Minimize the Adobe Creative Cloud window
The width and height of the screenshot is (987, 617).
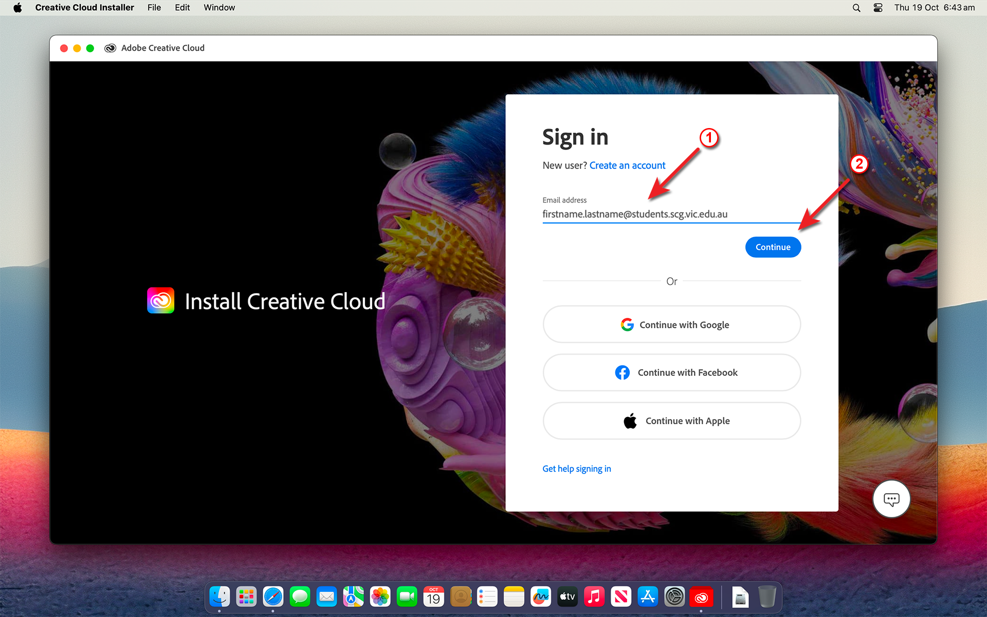(77, 48)
